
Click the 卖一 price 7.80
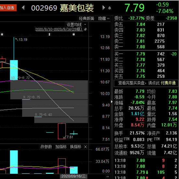point(141,47)
